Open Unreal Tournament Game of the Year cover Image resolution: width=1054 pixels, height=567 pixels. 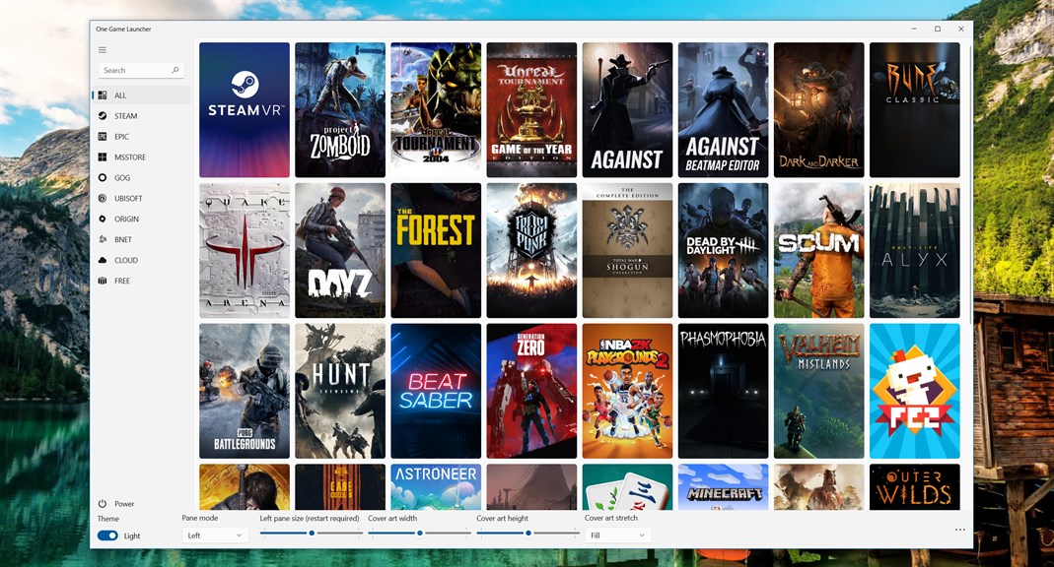tap(531, 110)
